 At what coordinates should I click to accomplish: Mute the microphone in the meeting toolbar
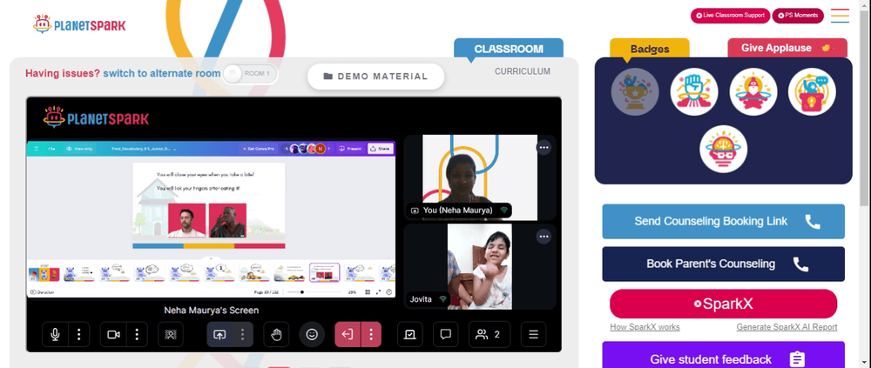[55, 335]
